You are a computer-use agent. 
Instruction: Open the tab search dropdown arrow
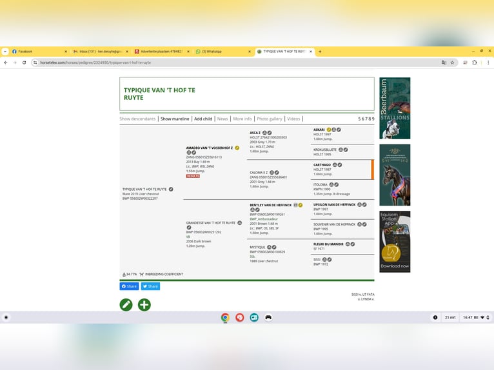pyautogui.click(x=5, y=52)
